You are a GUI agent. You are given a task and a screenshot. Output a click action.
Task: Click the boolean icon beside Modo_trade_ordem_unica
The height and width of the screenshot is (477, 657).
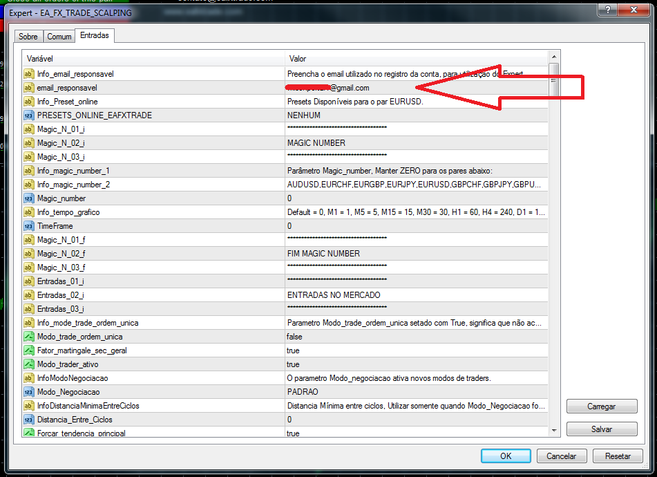pos(28,337)
